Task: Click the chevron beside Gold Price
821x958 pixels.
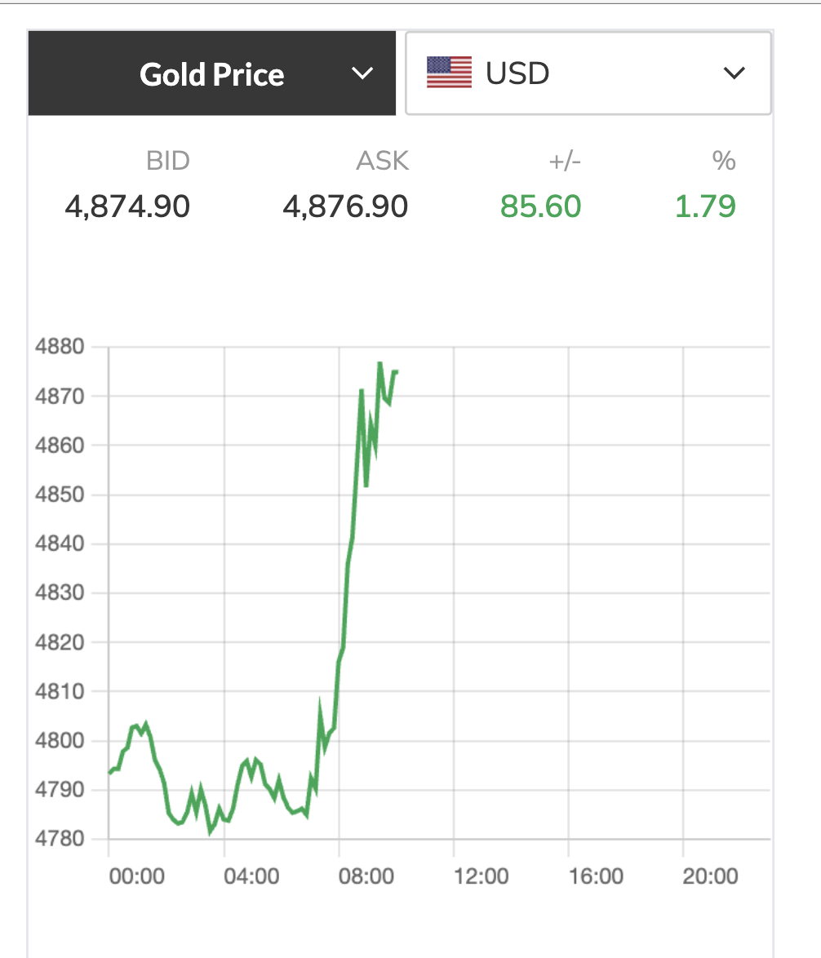Action: [362, 74]
